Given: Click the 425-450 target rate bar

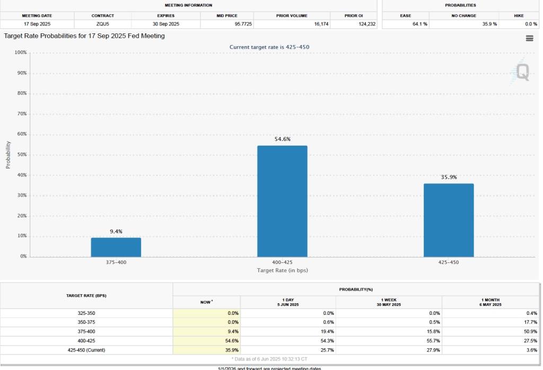Looking at the screenshot, I should (x=449, y=219).
